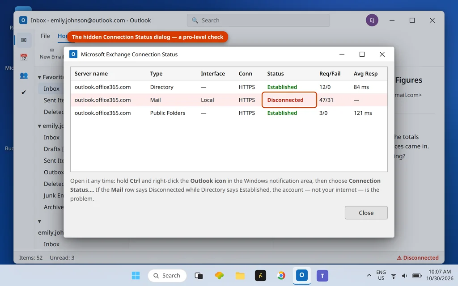Open Teams from the taskbar

point(322,275)
